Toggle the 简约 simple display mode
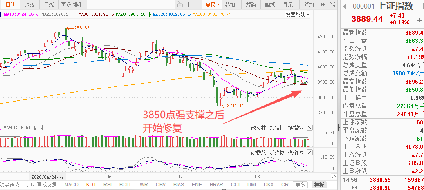Image resolution: width=424 pixels, height=190 pixels. tap(309, 4)
